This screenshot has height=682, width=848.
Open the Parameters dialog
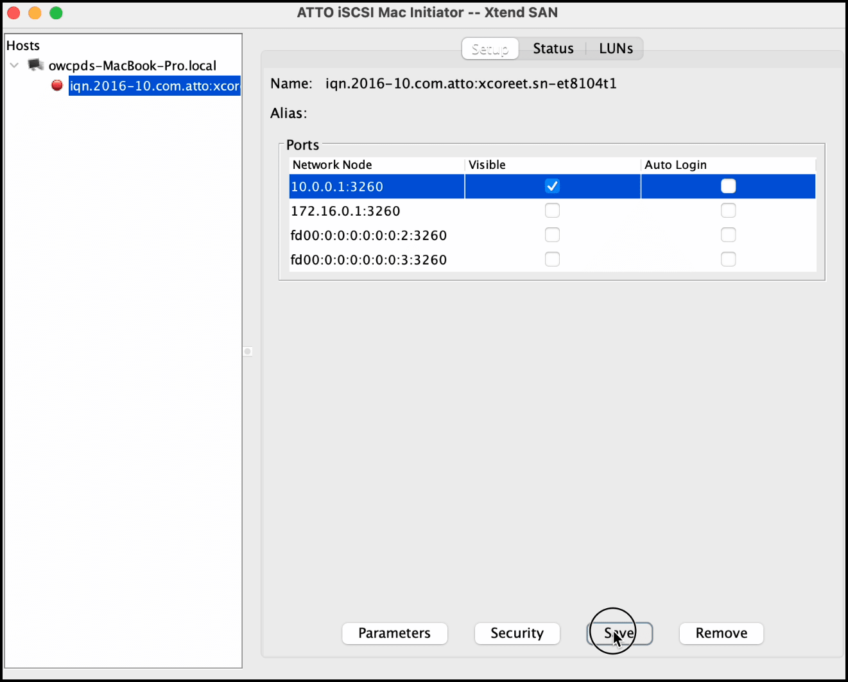(394, 633)
